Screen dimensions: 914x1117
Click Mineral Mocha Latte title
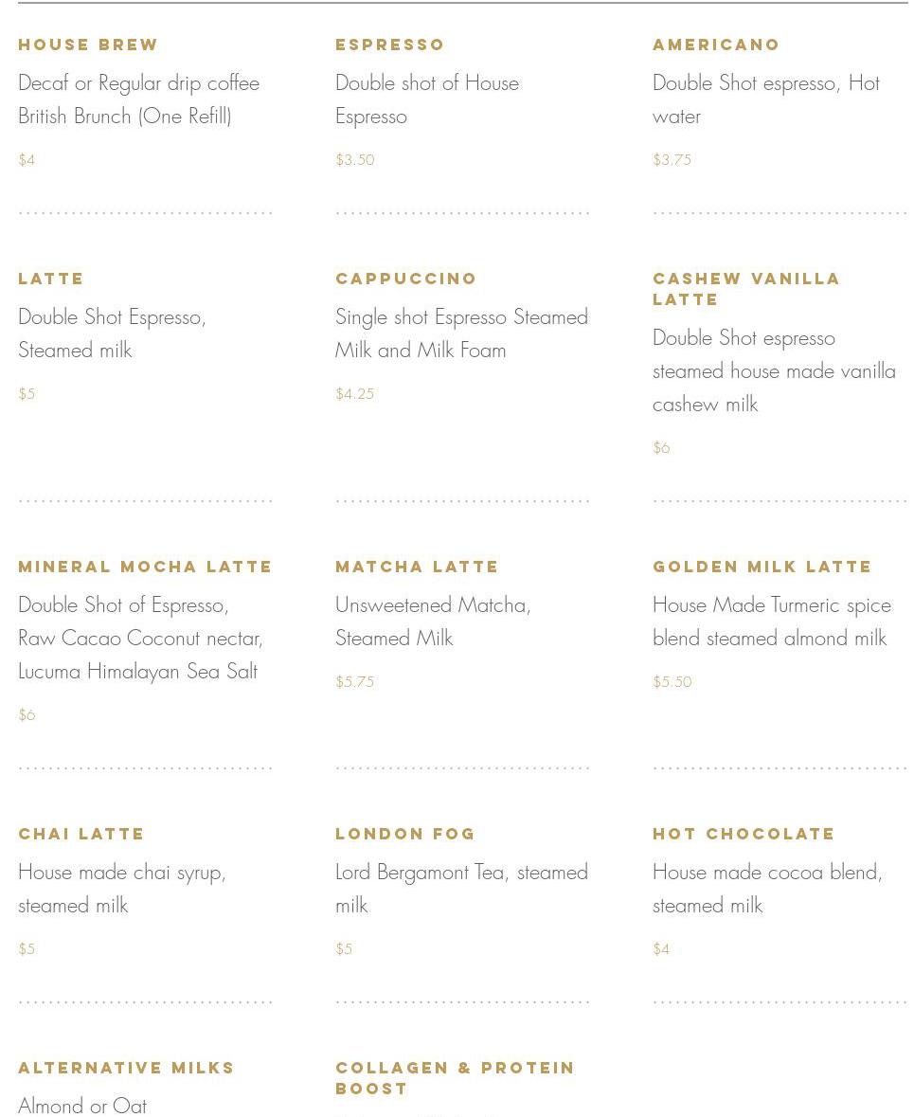pos(145,567)
